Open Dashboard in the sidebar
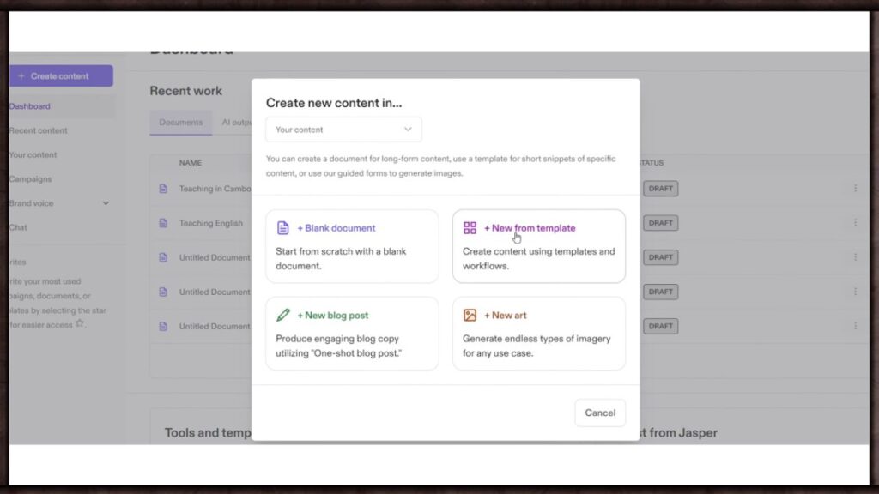The height and width of the screenshot is (494, 879). [x=30, y=106]
